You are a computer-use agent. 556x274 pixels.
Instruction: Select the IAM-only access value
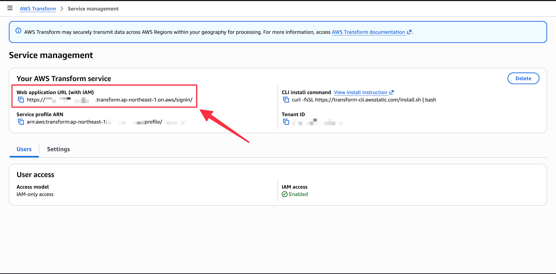(35, 194)
